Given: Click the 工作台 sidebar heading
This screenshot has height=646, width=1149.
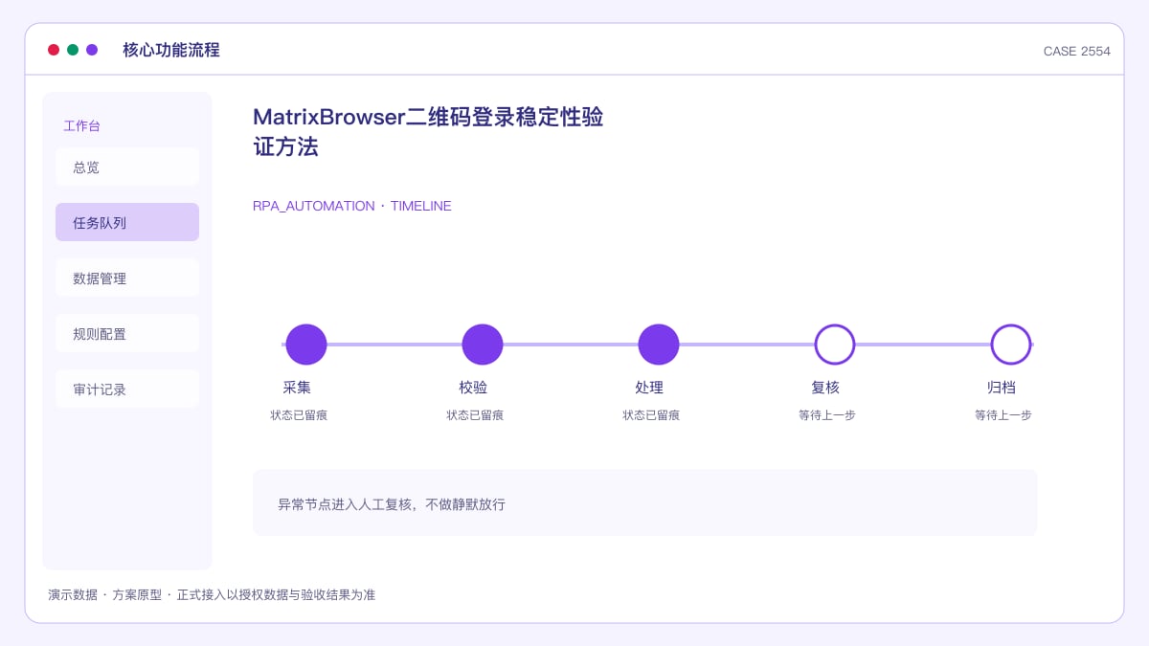Looking at the screenshot, I should point(81,125).
